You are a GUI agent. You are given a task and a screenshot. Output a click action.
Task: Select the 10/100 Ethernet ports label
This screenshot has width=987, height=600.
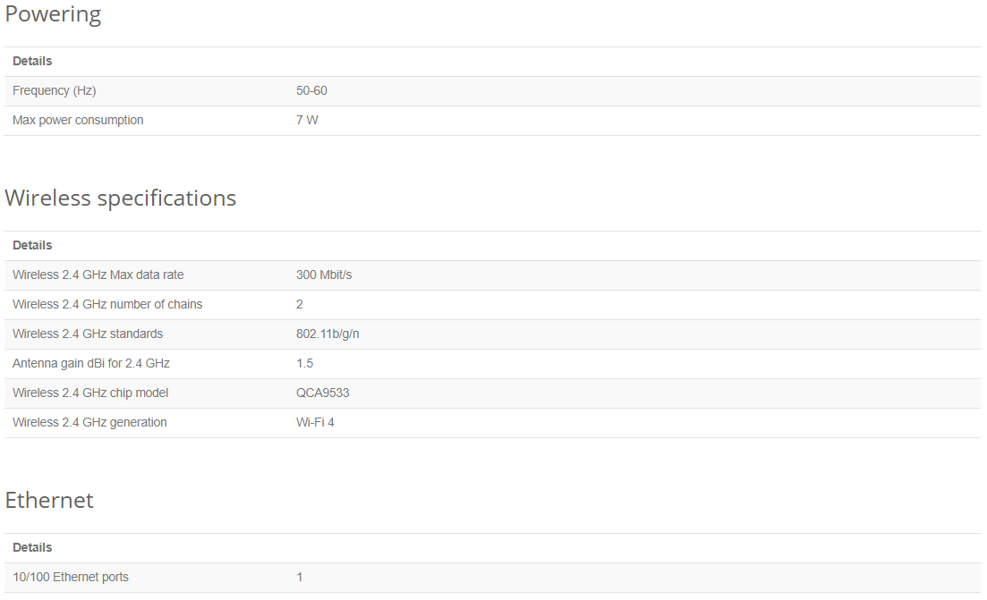(71, 578)
